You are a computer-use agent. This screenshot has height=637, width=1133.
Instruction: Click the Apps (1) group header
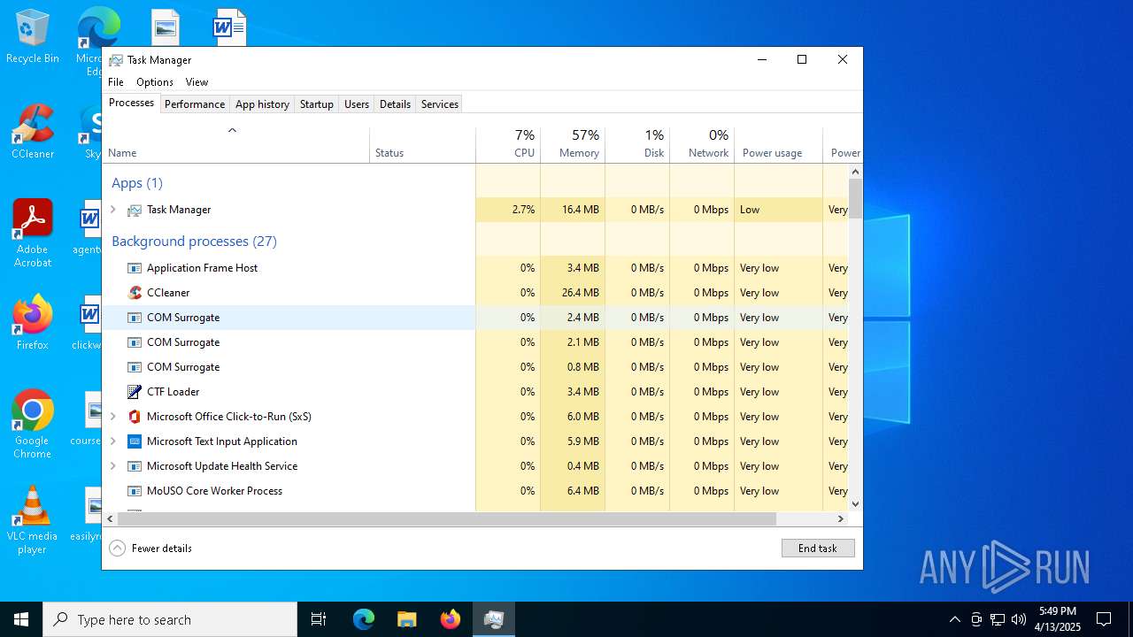[x=137, y=183]
